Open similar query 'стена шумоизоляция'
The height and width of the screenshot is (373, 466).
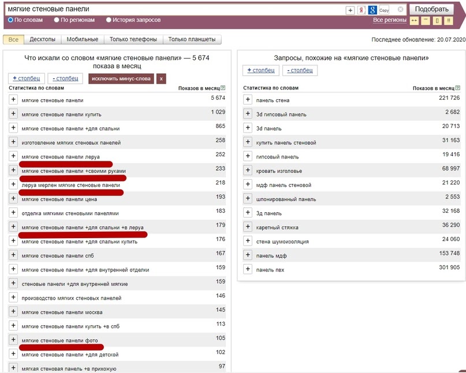coord(282,242)
